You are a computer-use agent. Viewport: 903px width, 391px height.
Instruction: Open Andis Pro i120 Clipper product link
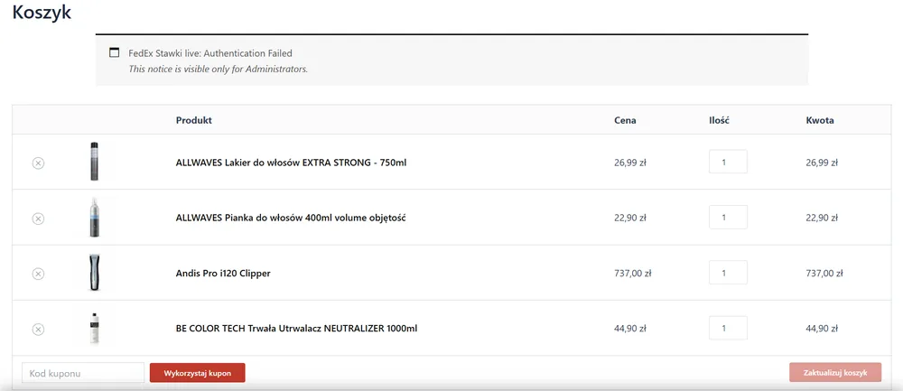click(223, 274)
